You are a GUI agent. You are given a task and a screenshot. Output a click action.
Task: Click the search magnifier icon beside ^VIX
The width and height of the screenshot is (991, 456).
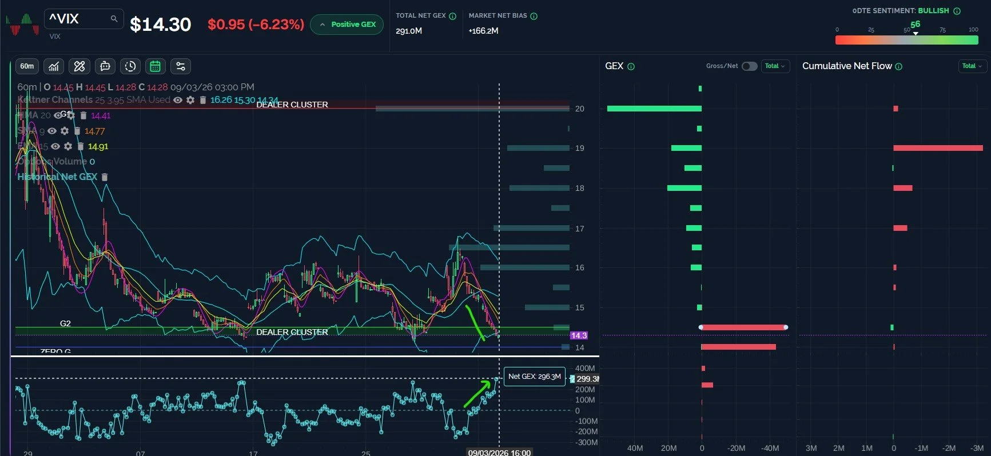tap(114, 19)
